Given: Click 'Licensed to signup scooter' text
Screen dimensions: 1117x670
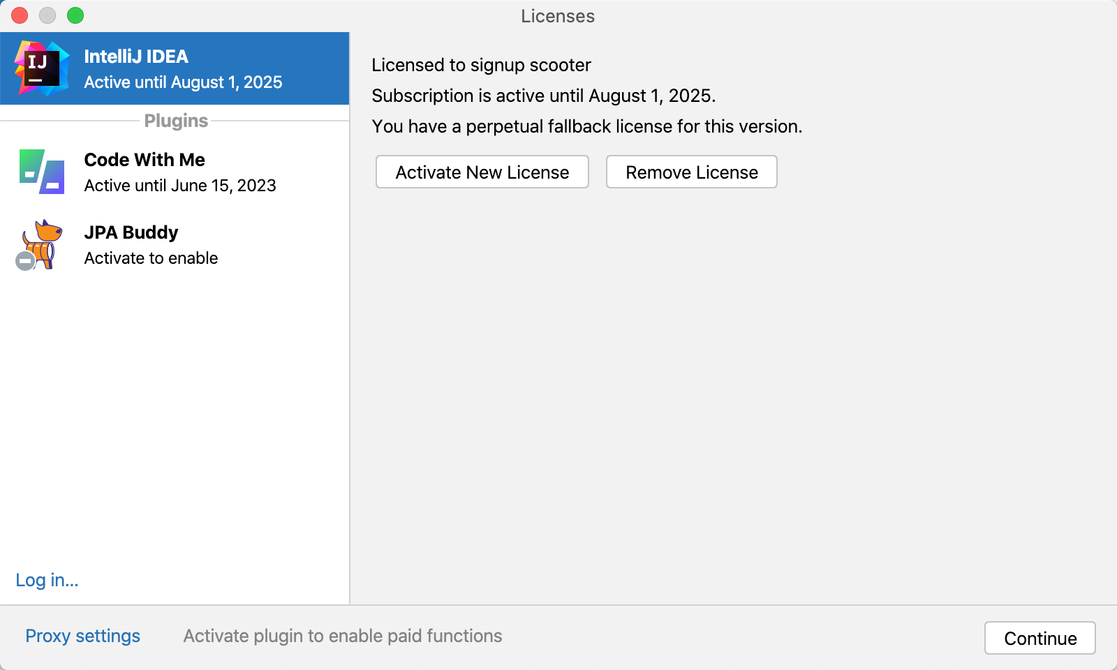Looking at the screenshot, I should click(481, 65).
